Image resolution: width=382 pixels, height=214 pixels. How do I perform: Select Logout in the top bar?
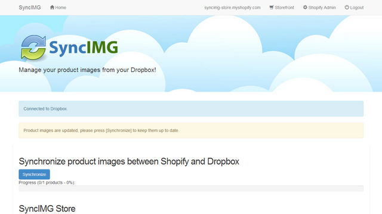tap(354, 8)
